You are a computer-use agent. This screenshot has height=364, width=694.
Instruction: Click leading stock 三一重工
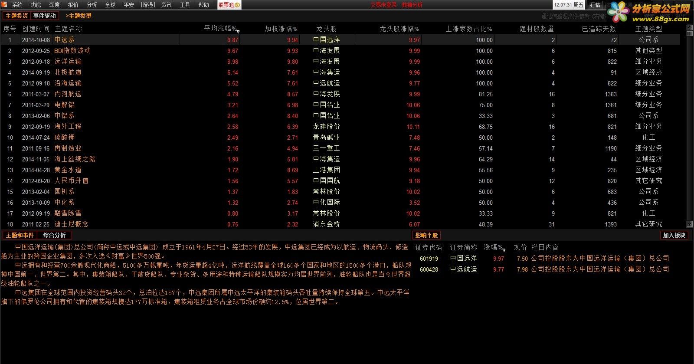(326, 148)
